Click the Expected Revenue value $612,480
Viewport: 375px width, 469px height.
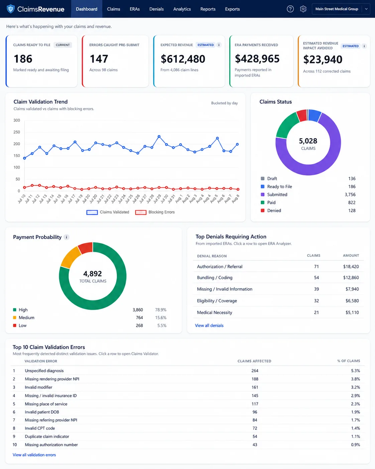pos(183,59)
